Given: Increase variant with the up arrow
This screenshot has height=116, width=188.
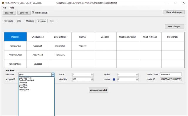Looking at the screenshot, I should [x=137, y=79].
